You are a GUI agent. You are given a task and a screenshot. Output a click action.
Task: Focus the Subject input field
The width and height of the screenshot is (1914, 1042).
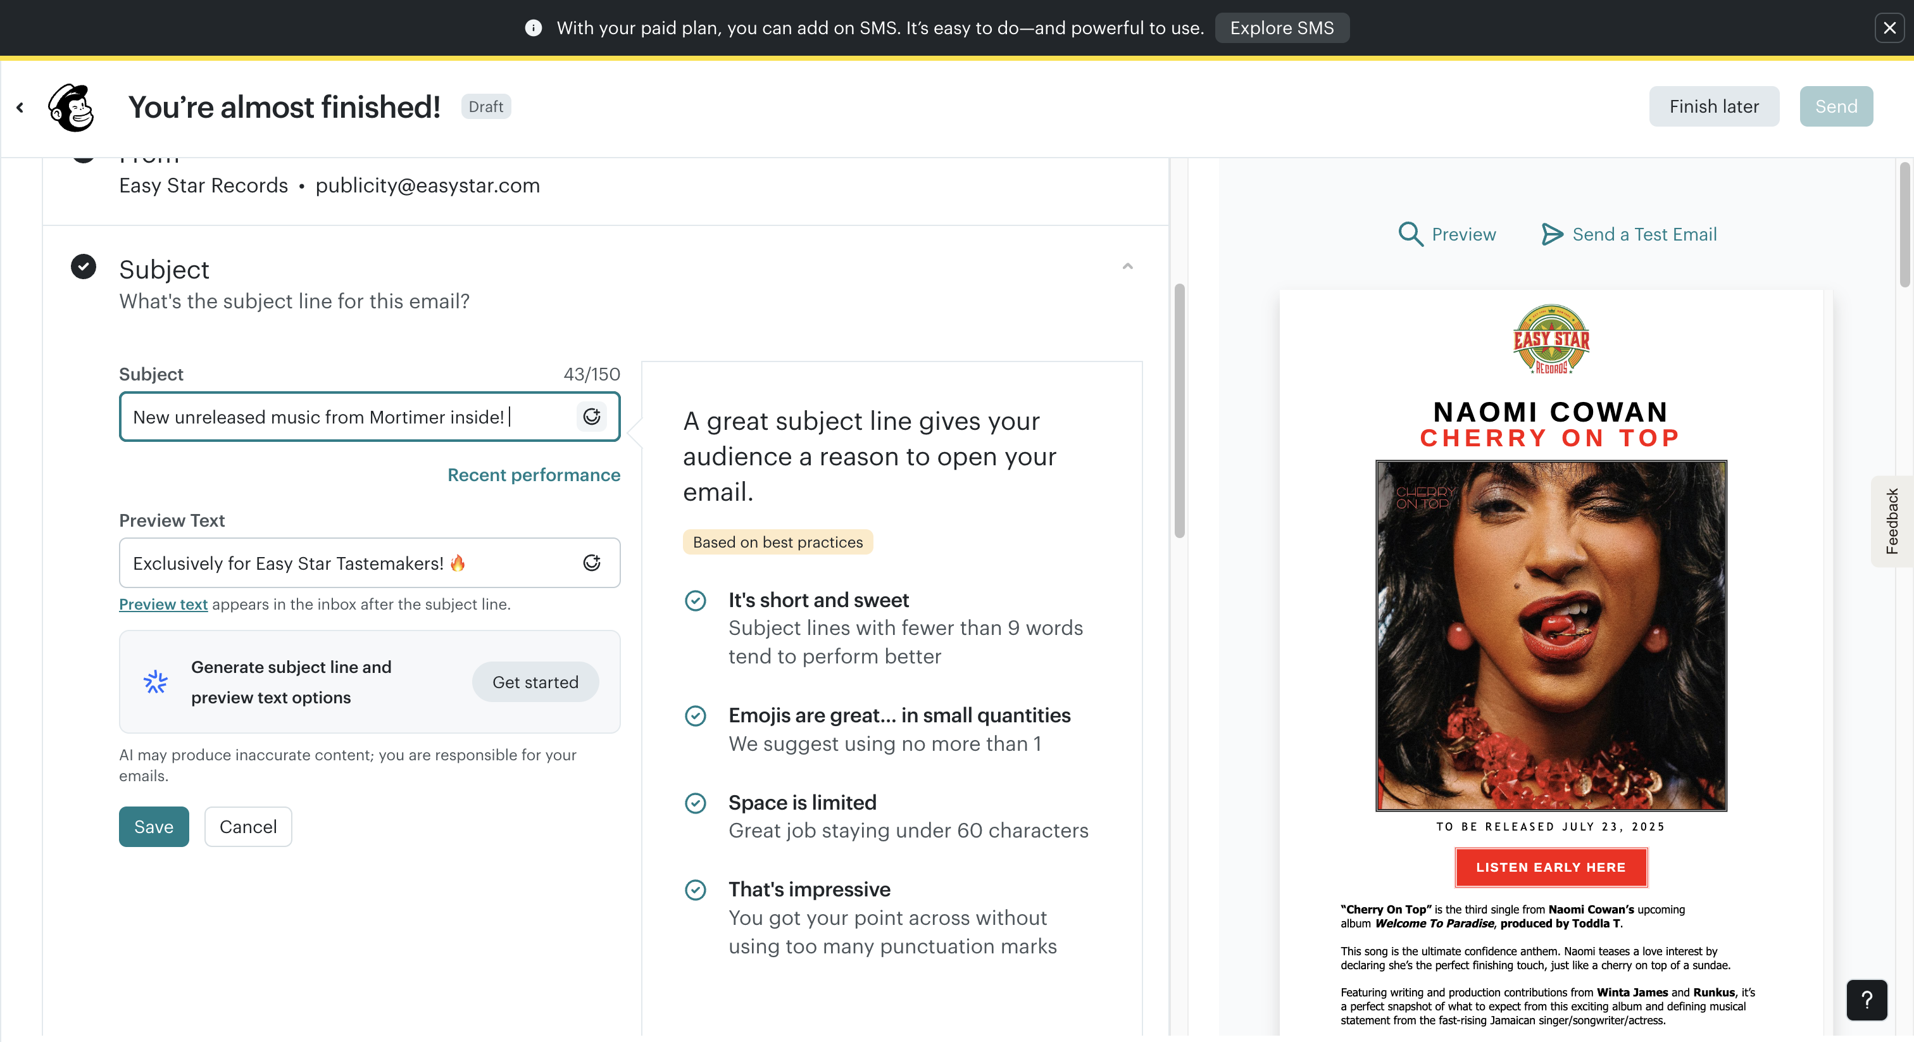coord(369,417)
